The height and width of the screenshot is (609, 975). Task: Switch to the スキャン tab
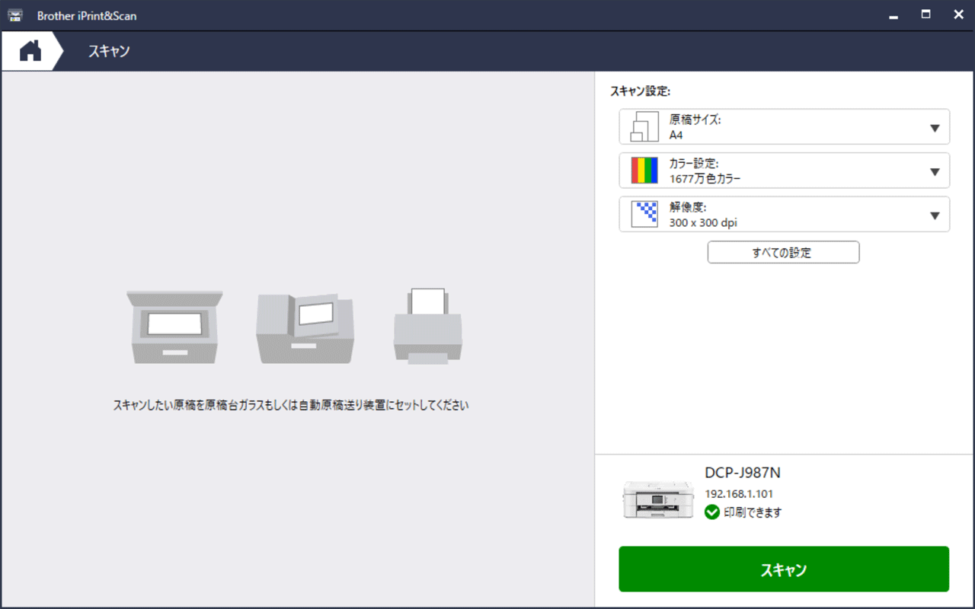click(108, 50)
